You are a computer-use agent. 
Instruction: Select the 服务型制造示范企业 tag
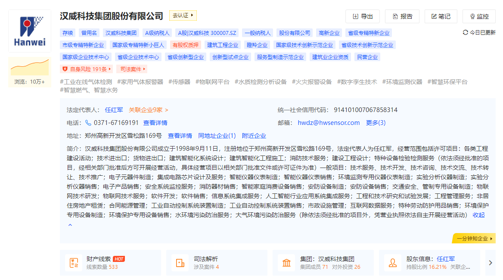coord(280,57)
